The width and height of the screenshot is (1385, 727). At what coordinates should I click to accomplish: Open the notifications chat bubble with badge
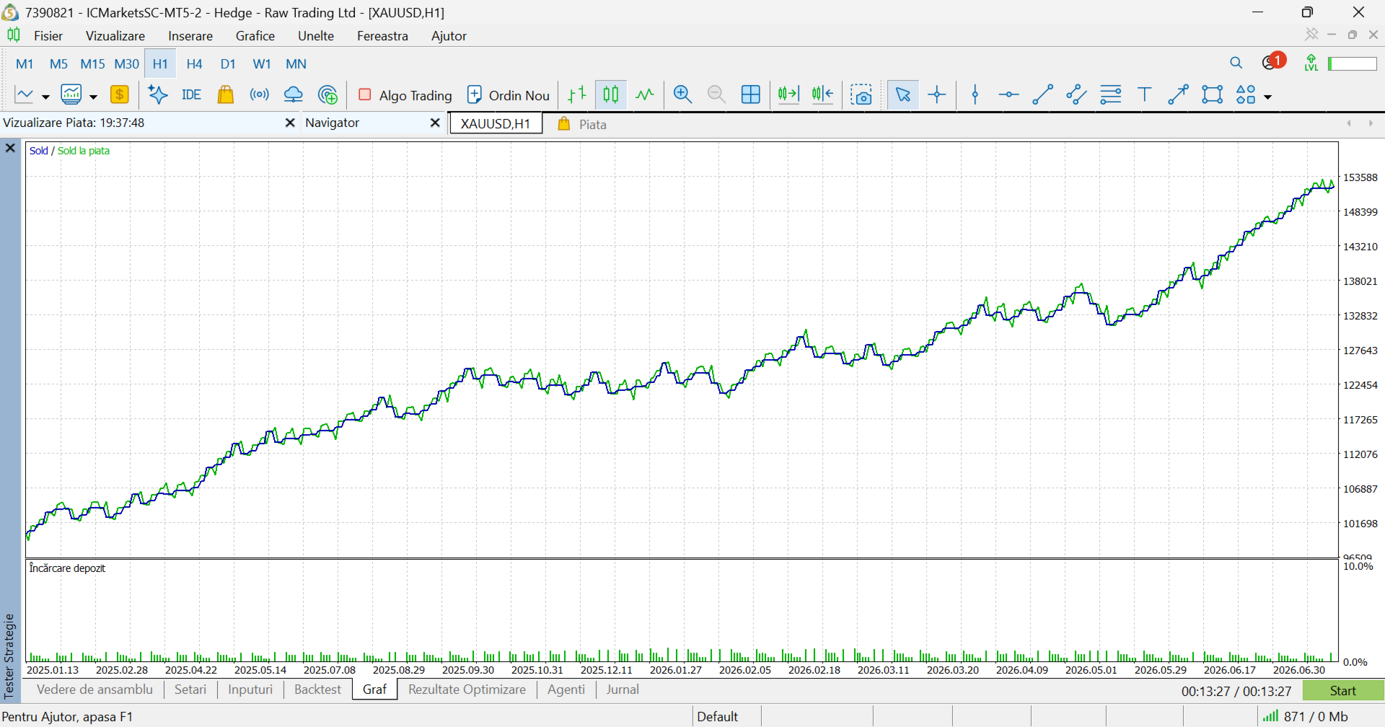point(1272,62)
